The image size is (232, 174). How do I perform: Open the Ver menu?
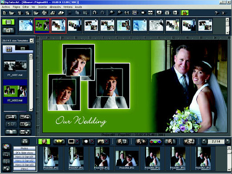coord(33,7)
